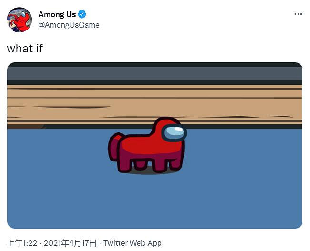Screen dimensions: 310x251
Task: Click the blue verified badge
Action: [x=82, y=14]
